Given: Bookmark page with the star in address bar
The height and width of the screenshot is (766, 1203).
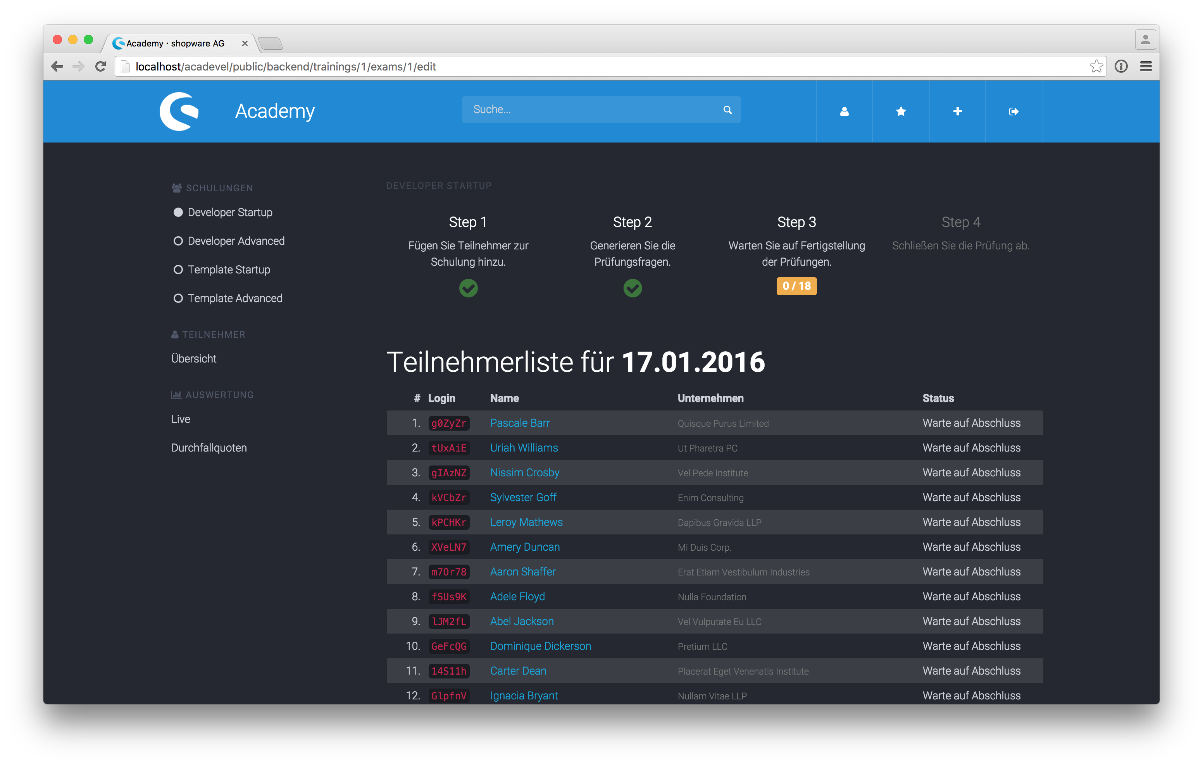Looking at the screenshot, I should click(x=1096, y=66).
